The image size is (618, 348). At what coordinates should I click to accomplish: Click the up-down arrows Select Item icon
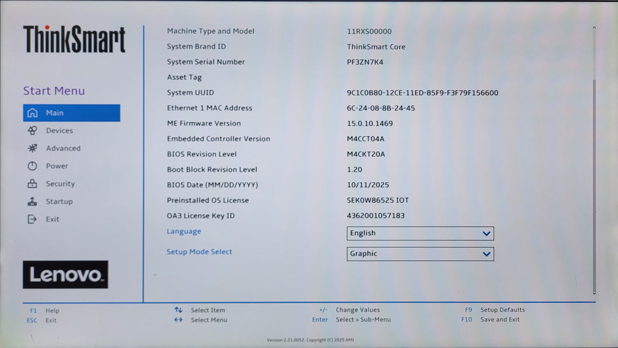(178, 310)
